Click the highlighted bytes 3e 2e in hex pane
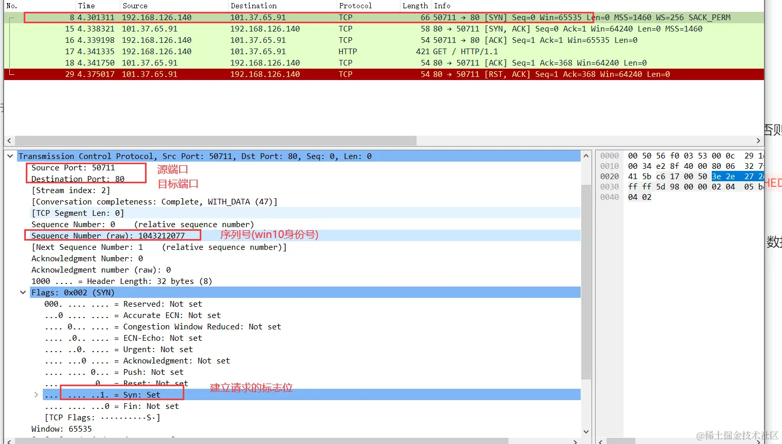This screenshot has width=782, height=444. tap(723, 176)
